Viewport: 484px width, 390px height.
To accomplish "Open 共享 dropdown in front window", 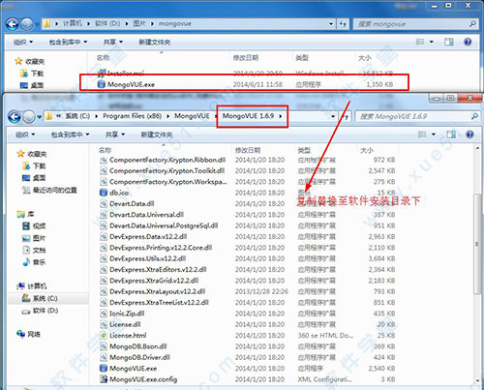I will click(115, 135).
